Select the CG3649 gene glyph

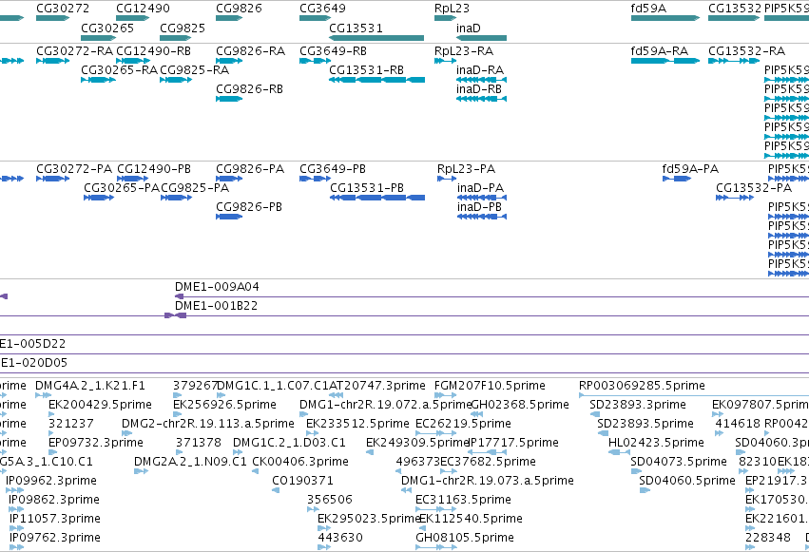(x=316, y=18)
